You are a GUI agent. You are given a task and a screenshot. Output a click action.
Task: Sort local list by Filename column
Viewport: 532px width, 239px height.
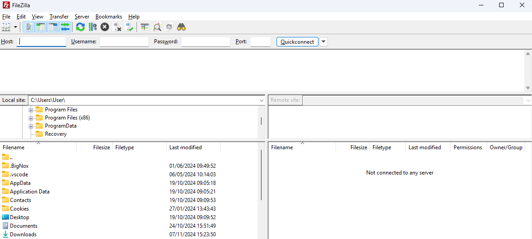(x=38, y=147)
